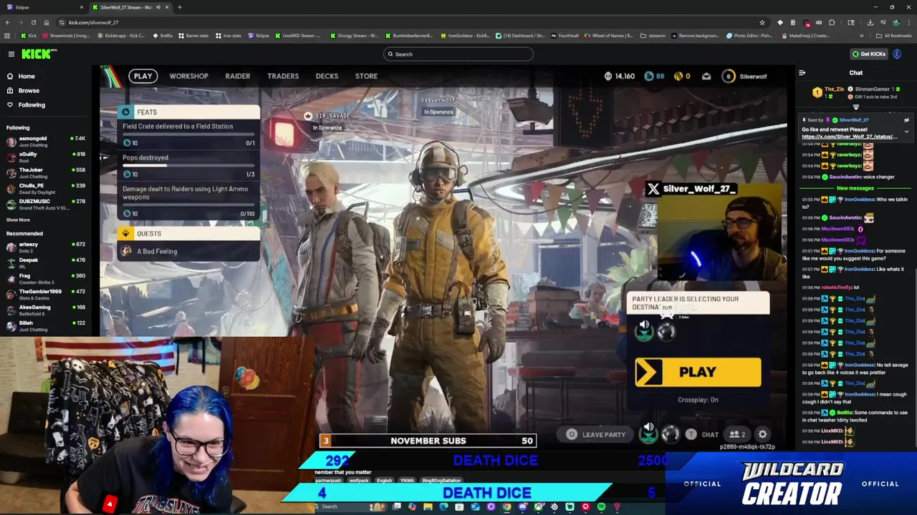Click the 14,160 coin currency icon
Image resolution: width=917 pixels, height=515 pixels.
(x=608, y=77)
